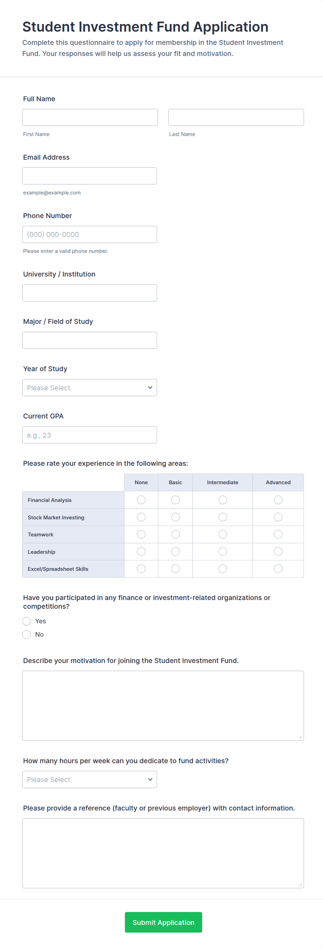
Task: Click the reference contact information text area
Action: coord(163,853)
